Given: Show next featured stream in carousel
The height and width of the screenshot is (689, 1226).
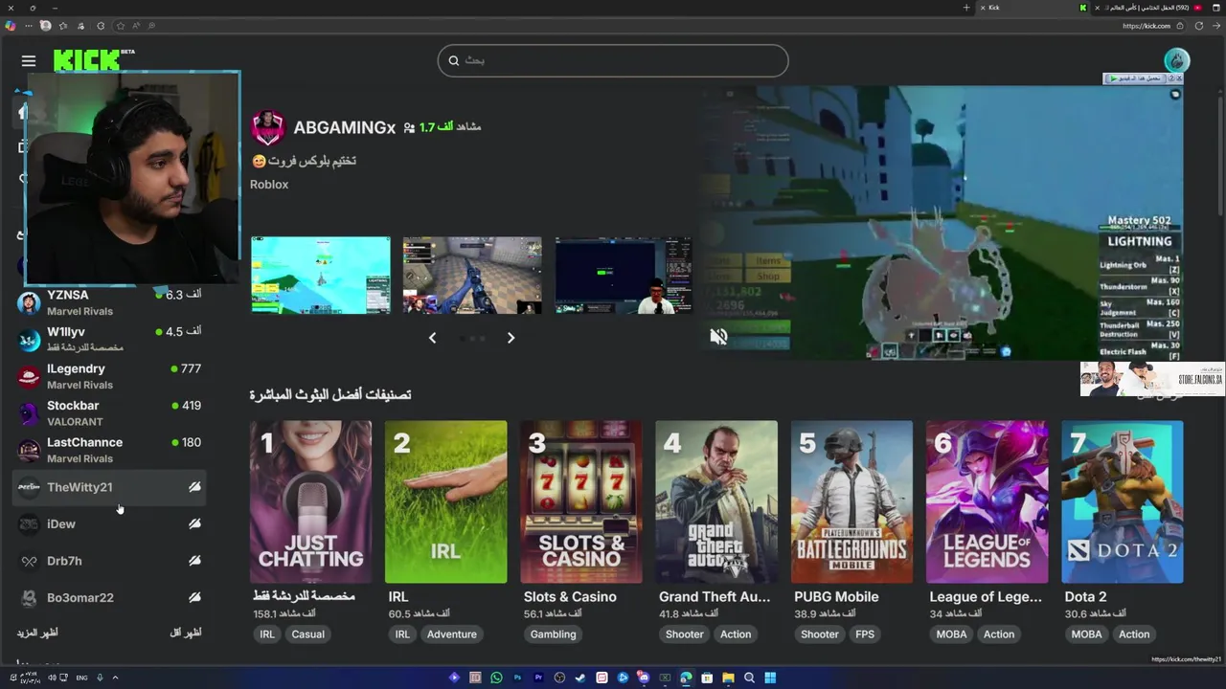Looking at the screenshot, I should [511, 338].
